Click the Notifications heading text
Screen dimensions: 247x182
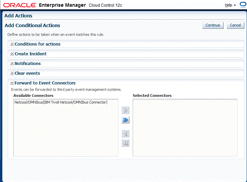pos(28,63)
